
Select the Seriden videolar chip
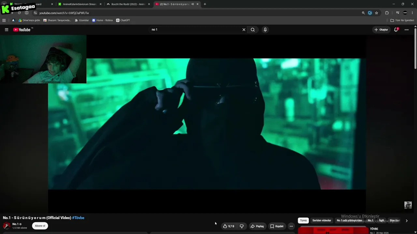click(322, 220)
